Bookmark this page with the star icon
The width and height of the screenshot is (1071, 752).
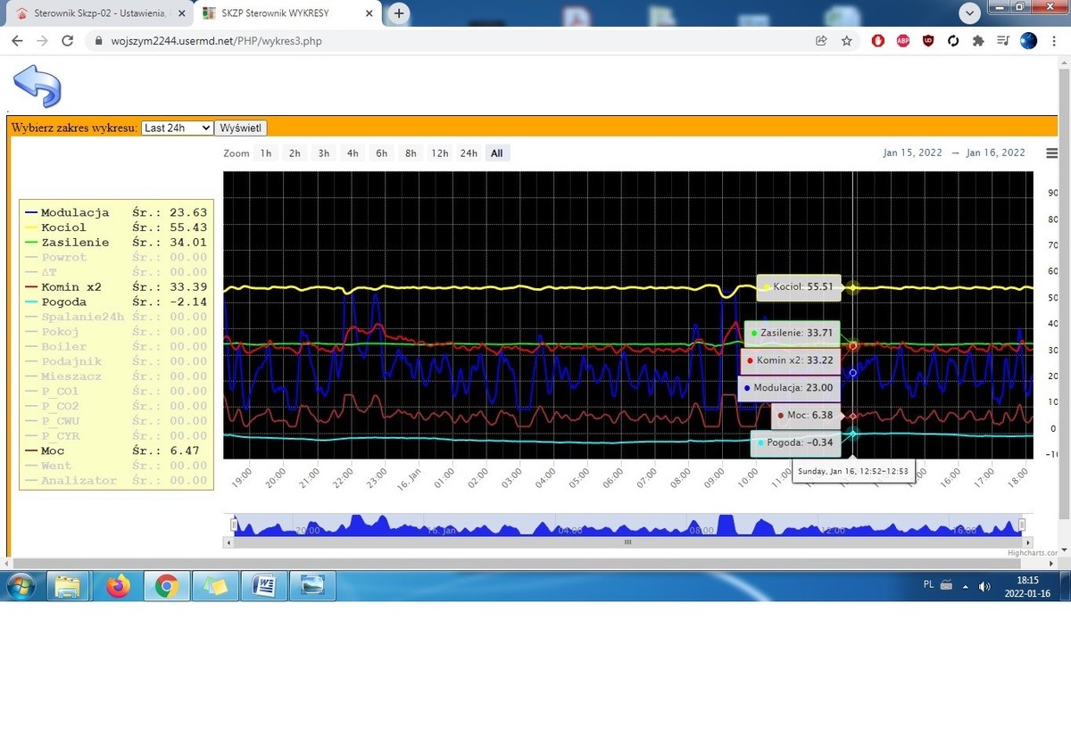(x=846, y=41)
